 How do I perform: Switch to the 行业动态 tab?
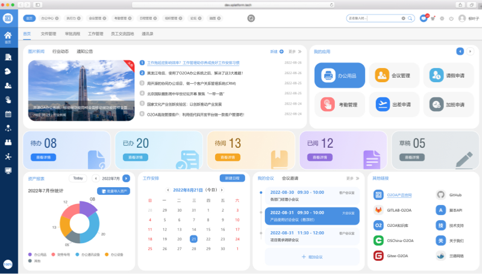60,52
